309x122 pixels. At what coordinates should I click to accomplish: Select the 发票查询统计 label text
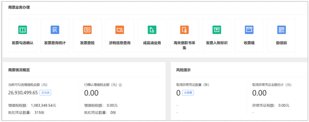point(55,43)
